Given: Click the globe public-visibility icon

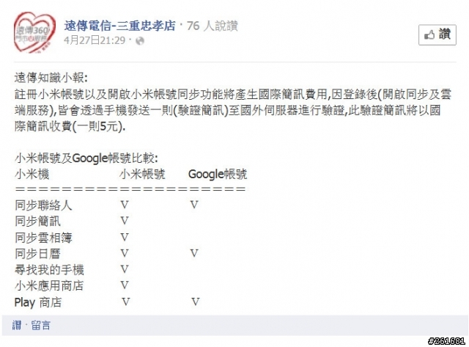Looking at the screenshot, I should [140, 41].
